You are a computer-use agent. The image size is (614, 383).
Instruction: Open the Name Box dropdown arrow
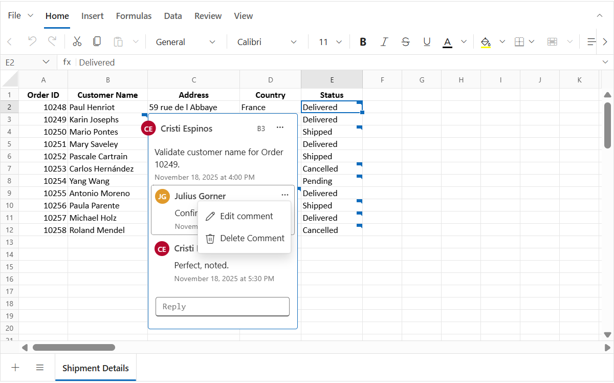(46, 62)
